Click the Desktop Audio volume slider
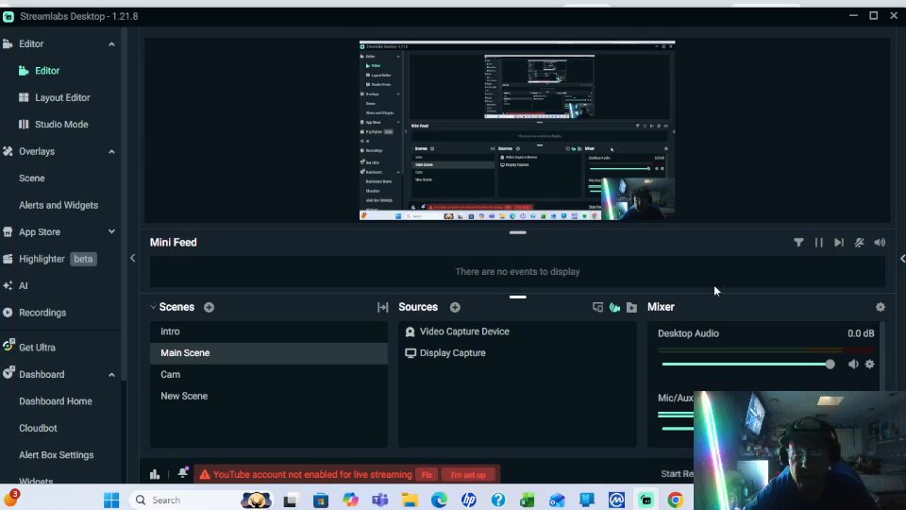This screenshot has width=906, height=510. click(x=748, y=365)
